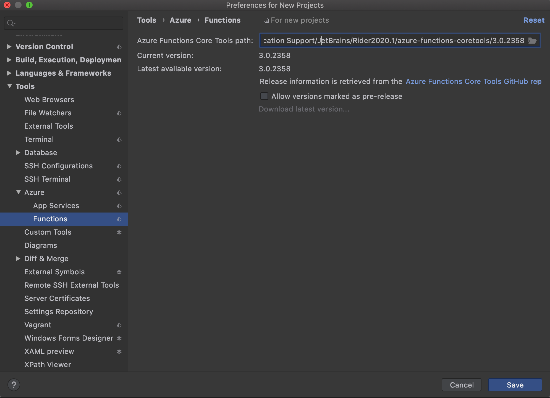Open File Watchers settings page
Image resolution: width=550 pixels, height=398 pixels.
[x=48, y=113]
